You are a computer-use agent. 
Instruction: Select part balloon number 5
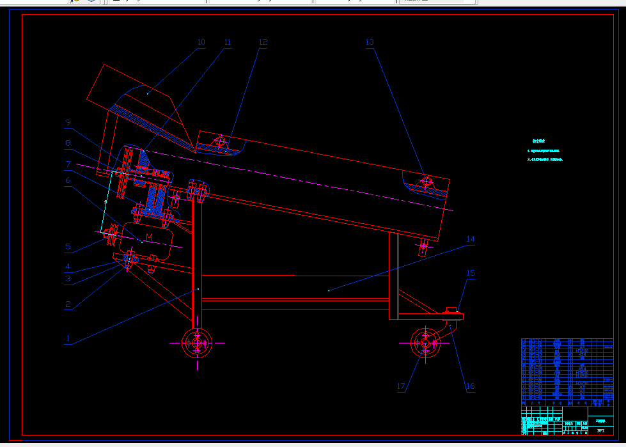[x=68, y=247]
